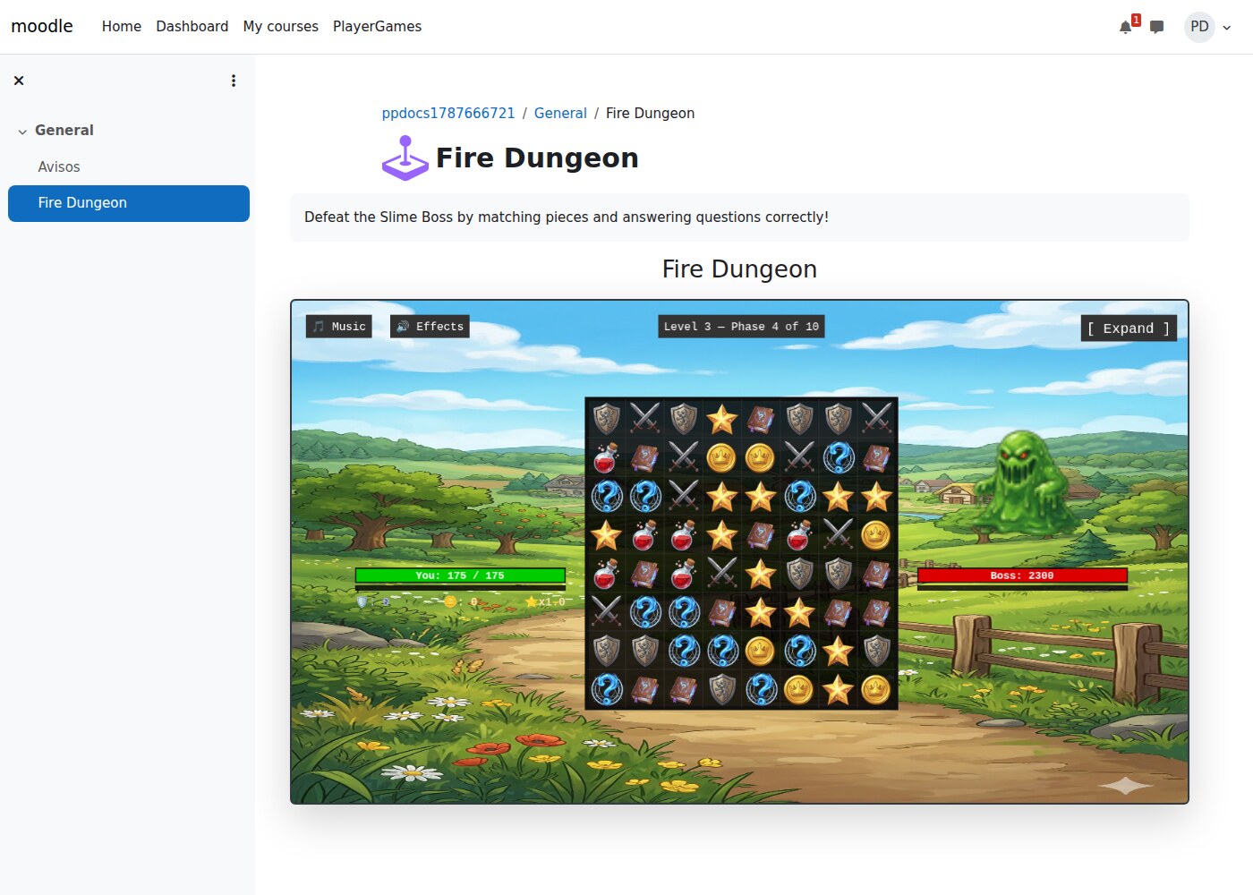Open the PlayerGames menu item
1253x895 pixels.
377,27
